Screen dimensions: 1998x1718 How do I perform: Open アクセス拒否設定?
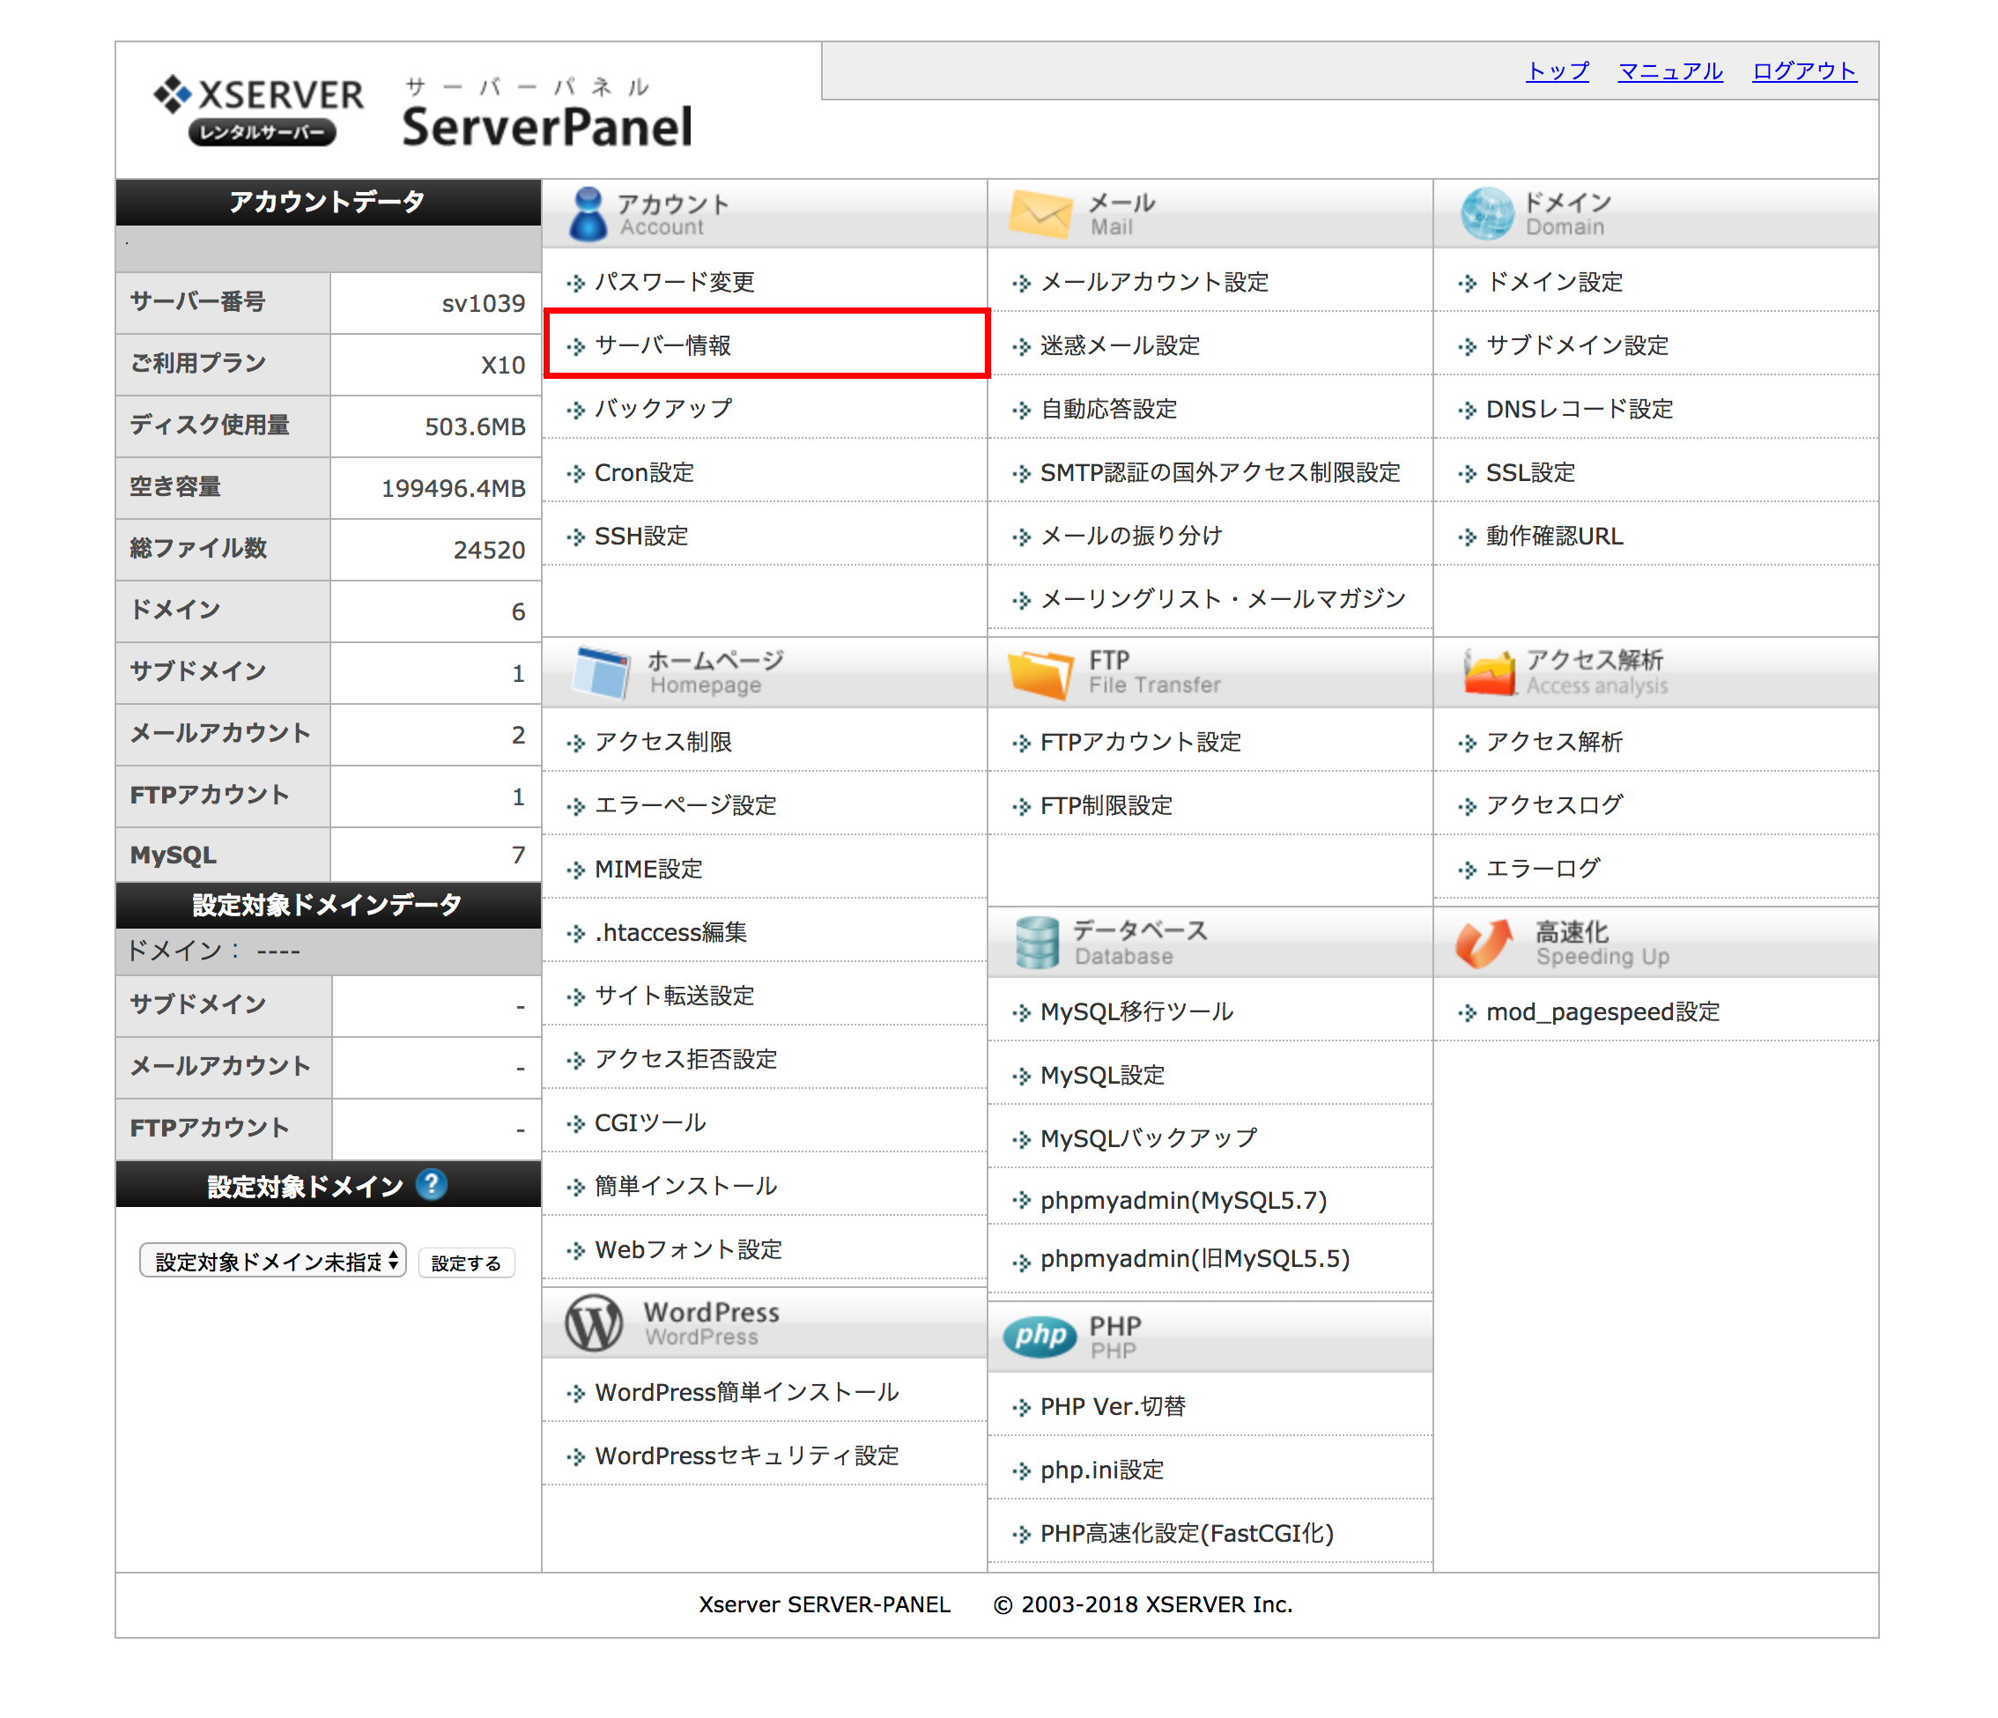click(685, 1059)
